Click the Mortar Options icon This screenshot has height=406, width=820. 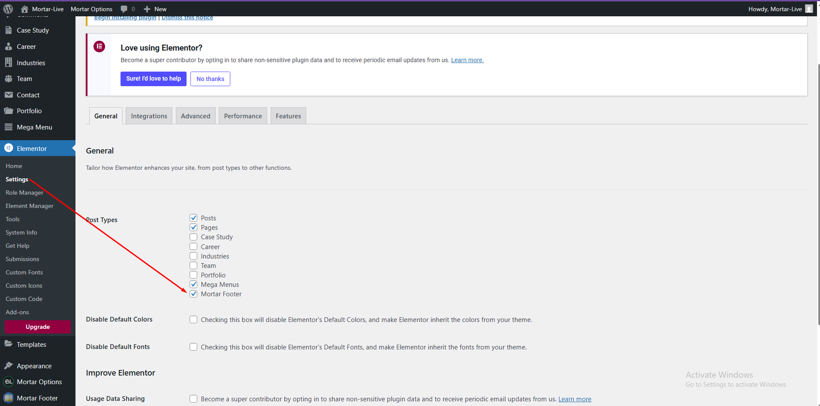[9, 382]
